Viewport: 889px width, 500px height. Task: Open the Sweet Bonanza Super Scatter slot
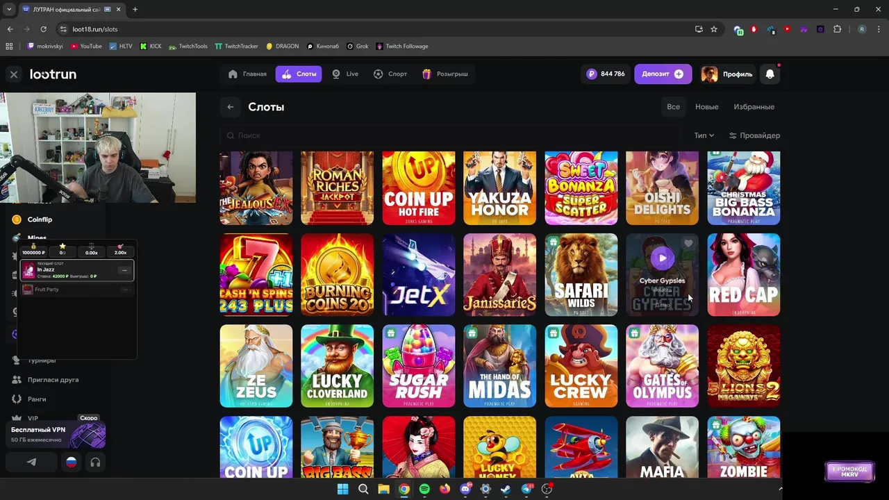[581, 188]
